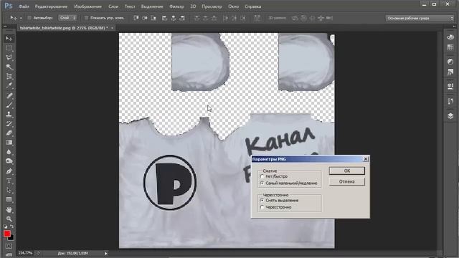Select the History Brush tool
The height and width of the screenshot is (258, 459).
[9, 124]
